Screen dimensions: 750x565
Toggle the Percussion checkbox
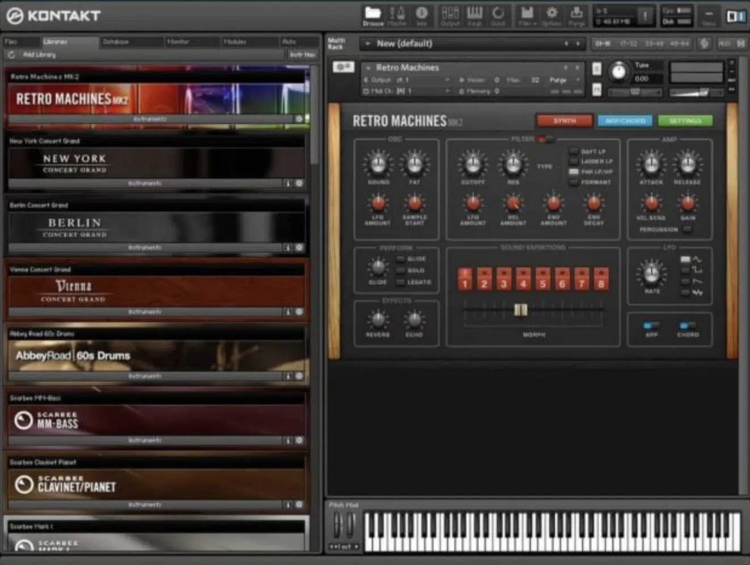688,229
